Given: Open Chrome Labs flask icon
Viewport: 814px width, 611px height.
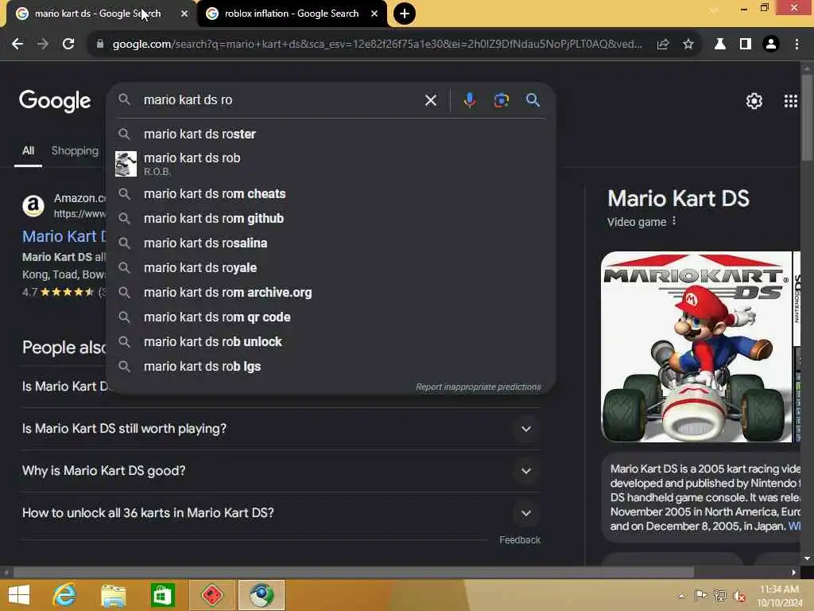Looking at the screenshot, I should 720,45.
